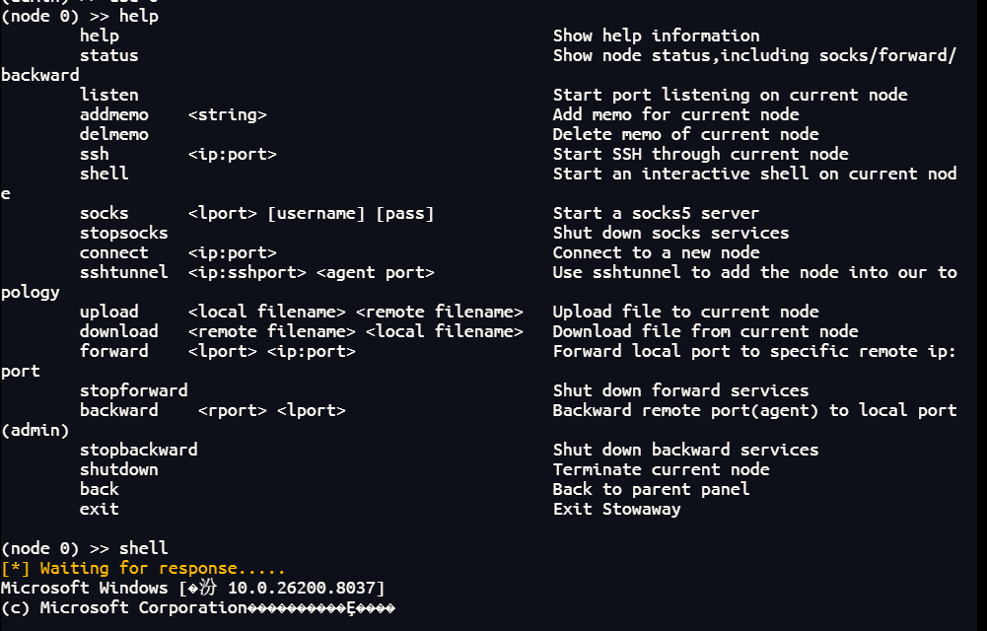
Task: Click 'Start a socks5 server' description text
Action: 656,213
